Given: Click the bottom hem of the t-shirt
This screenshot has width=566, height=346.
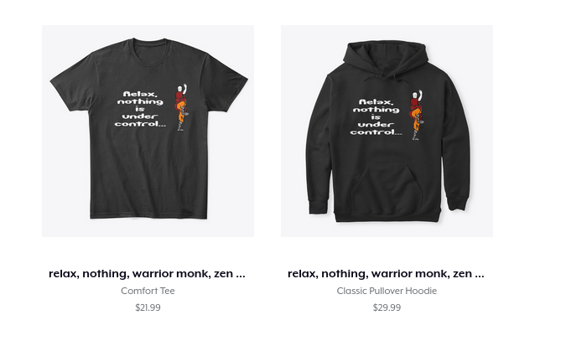Looking at the screenshot, I should tap(148, 216).
